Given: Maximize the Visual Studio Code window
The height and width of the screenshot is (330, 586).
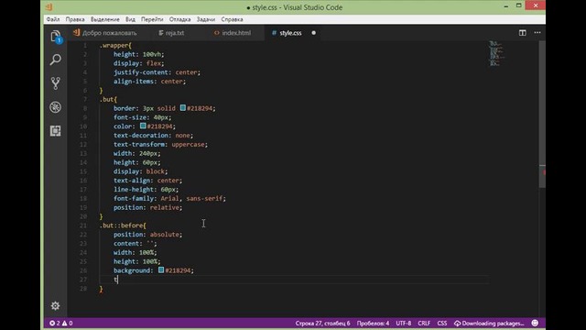Looking at the screenshot, I should pyautogui.click(x=519, y=5).
